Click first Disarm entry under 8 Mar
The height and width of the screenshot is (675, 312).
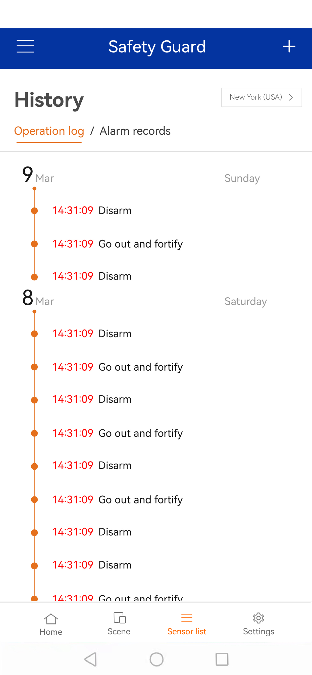click(x=92, y=333)
